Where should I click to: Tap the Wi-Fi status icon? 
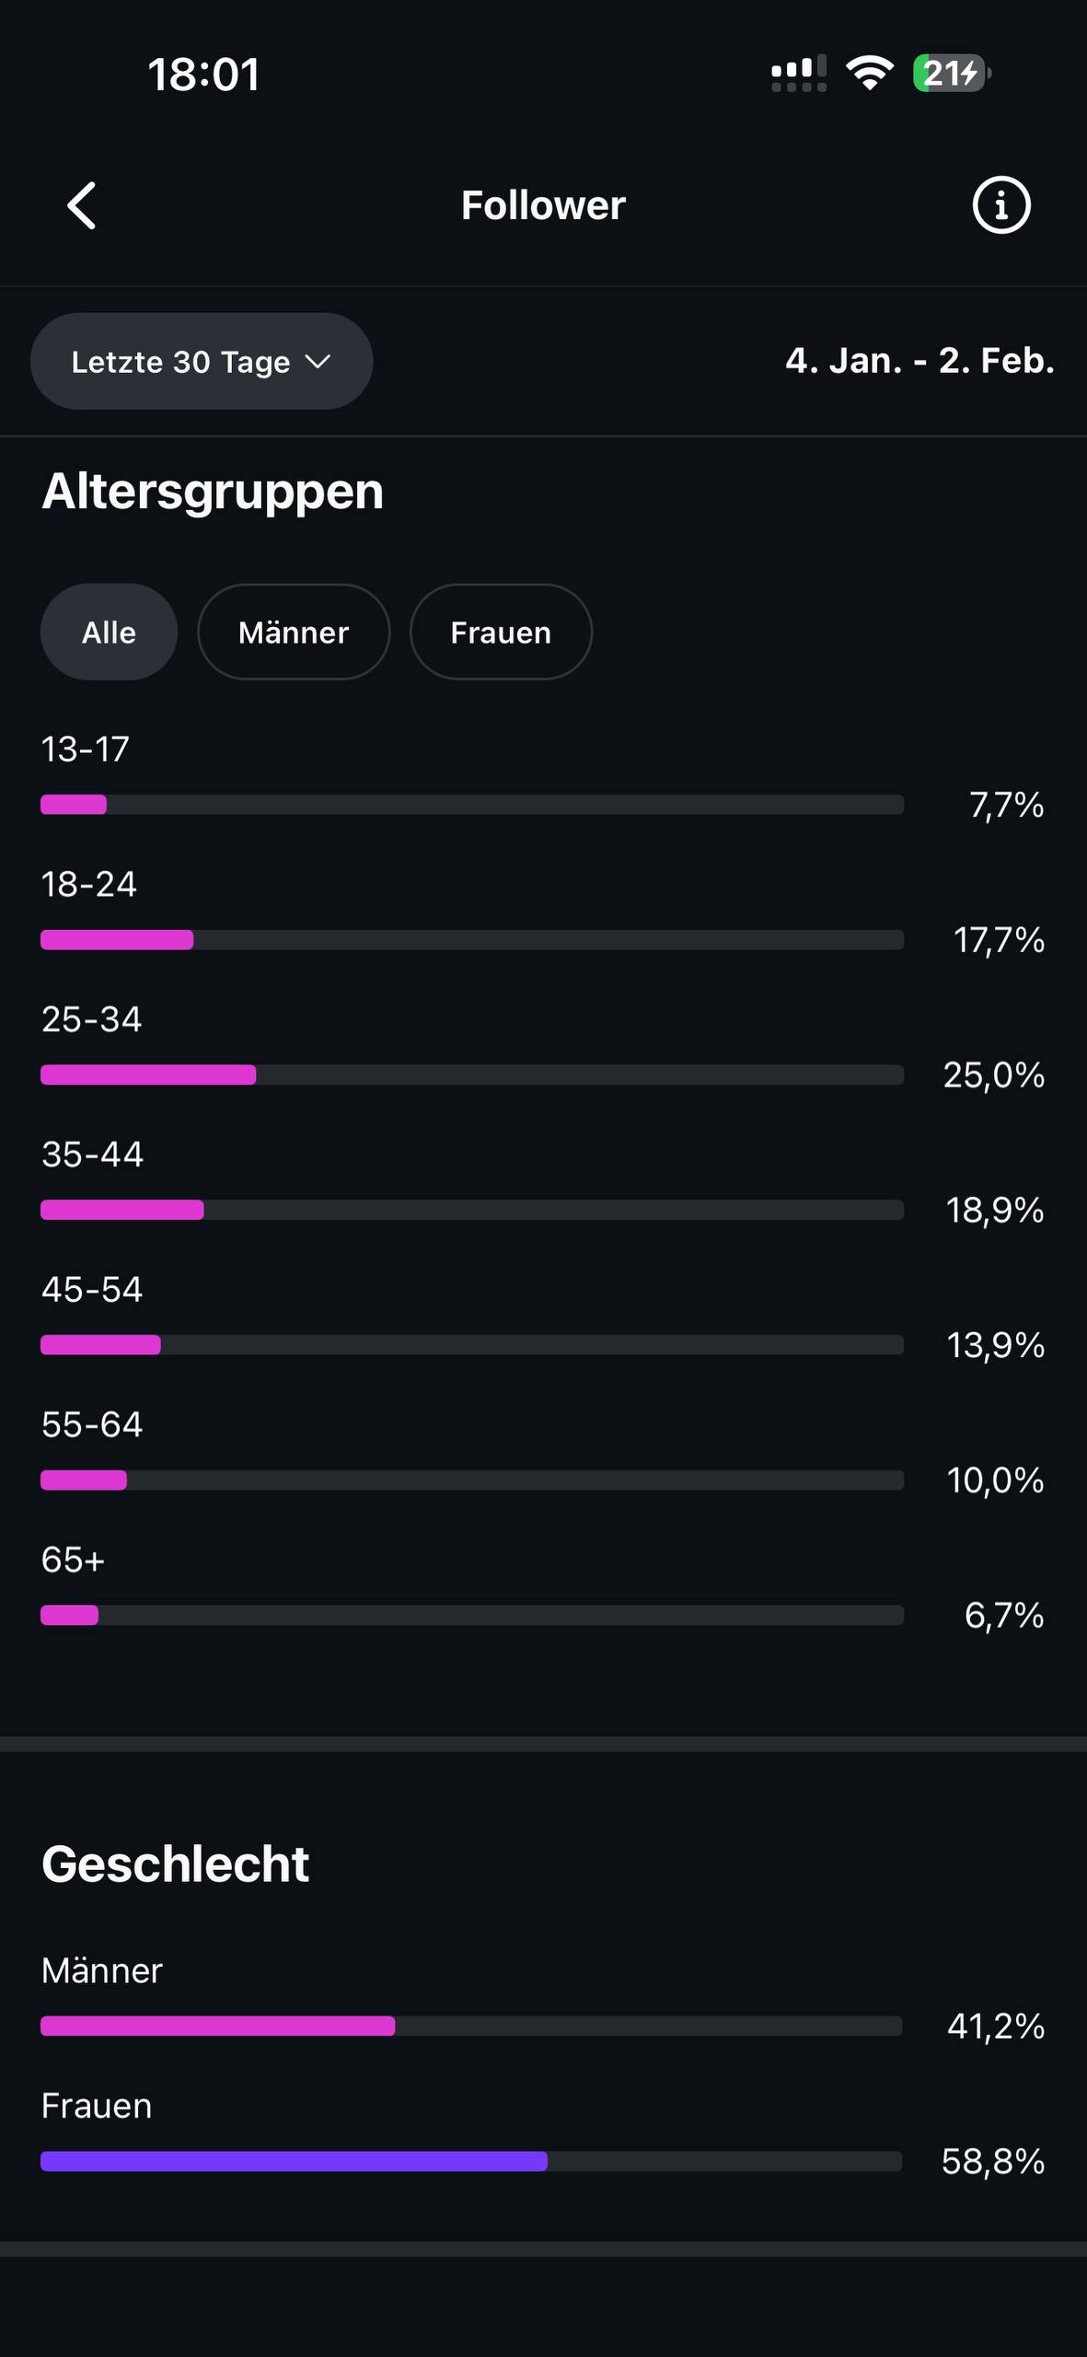point(870,73)
